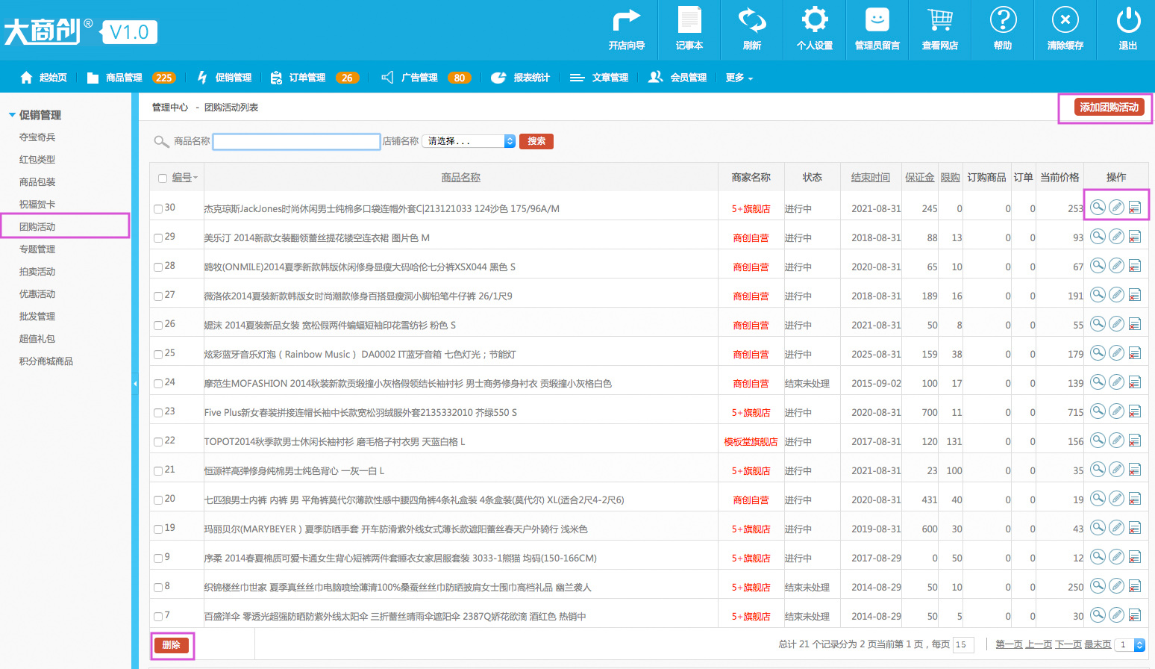The height and width of the screenshot is (669, 1155).
Task: Collapse the 促销管理 sidebar section
Action: tap(12, 115)
